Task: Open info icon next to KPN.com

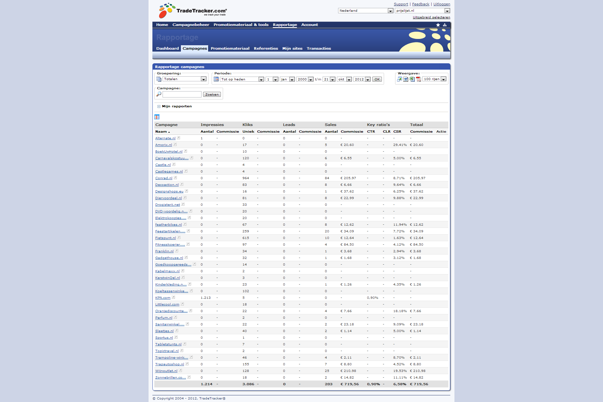Action: coord(173,297)
